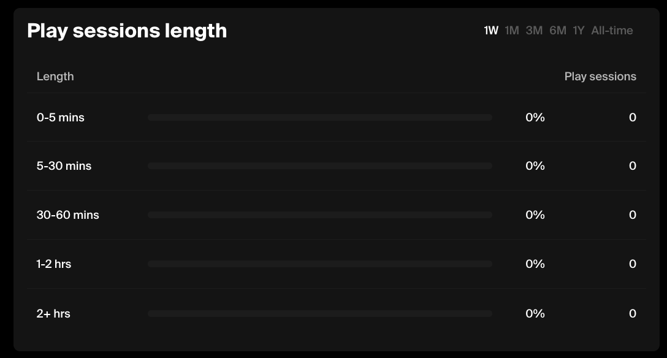Click the 30-60 mins progress bar
667x358 pixels.
tap(320, 215)
